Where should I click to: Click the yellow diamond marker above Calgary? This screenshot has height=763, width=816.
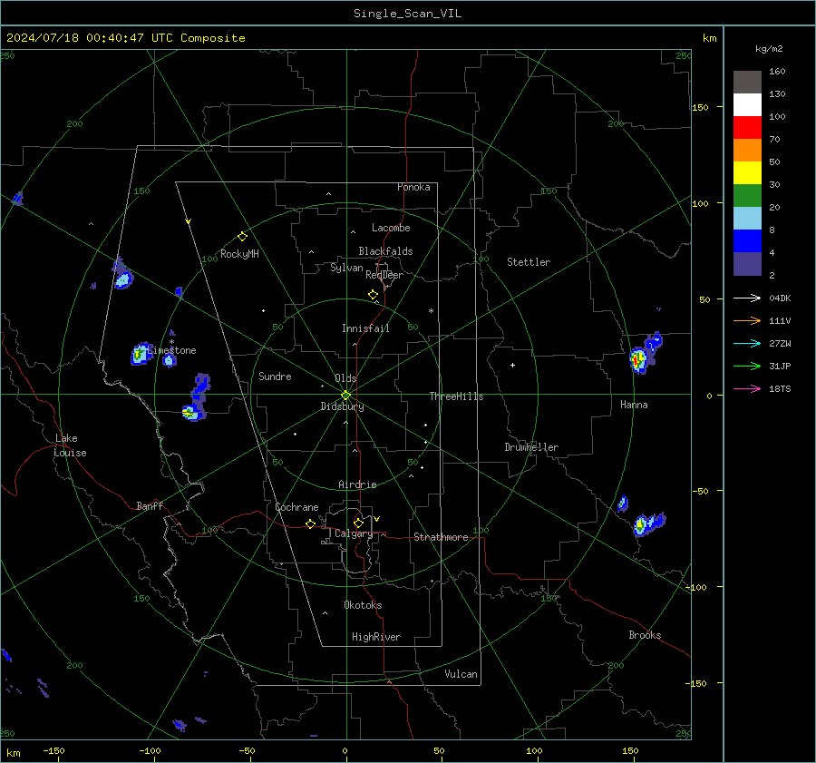tap(358, 523)
